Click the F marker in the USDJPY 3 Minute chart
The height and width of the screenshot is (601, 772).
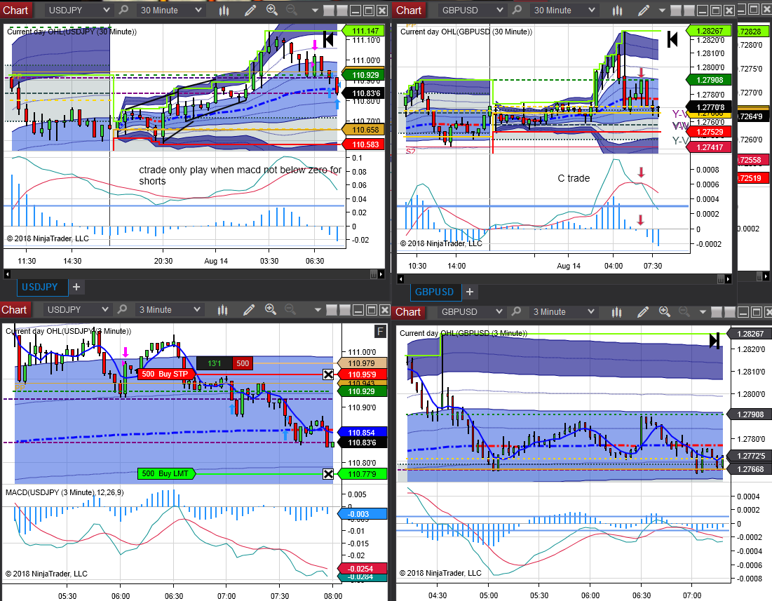pos(380,331)
